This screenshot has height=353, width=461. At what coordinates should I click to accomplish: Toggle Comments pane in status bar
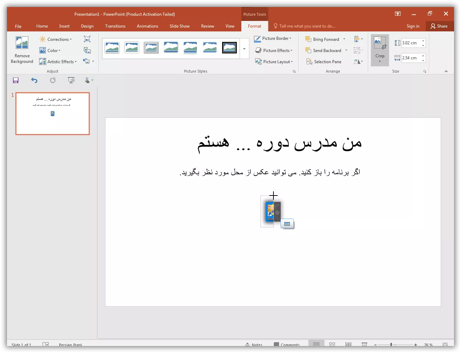tap(287, 345)
